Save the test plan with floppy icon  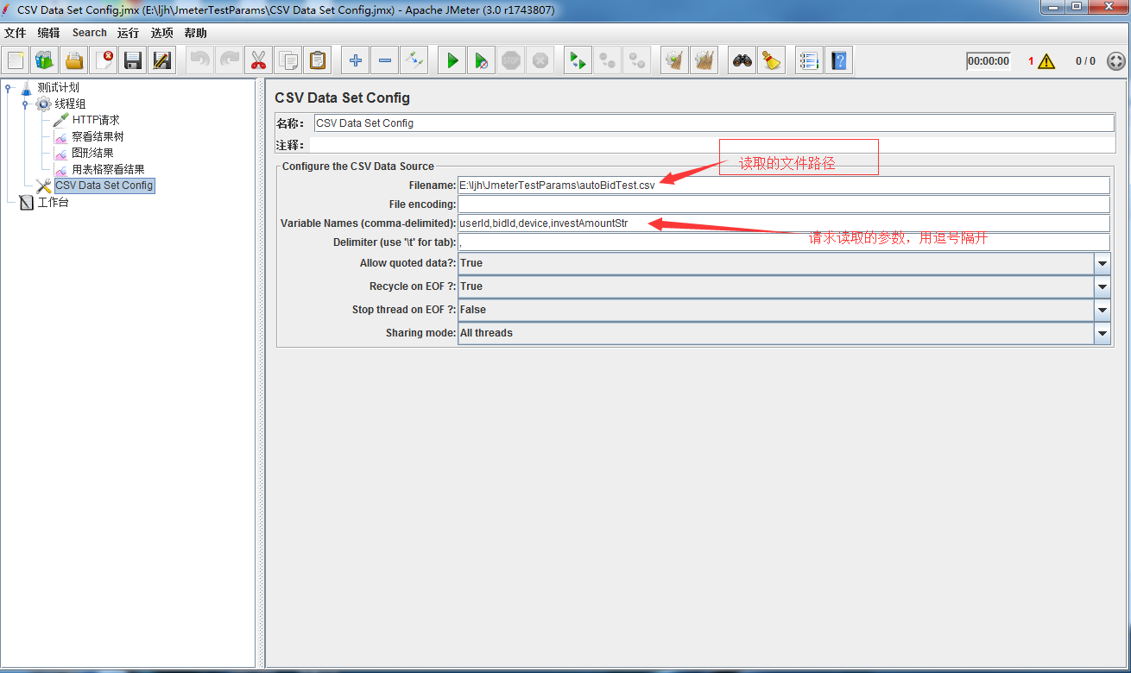[x=132, y=60]
